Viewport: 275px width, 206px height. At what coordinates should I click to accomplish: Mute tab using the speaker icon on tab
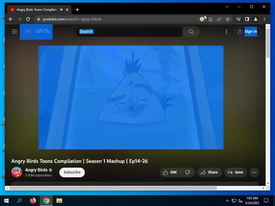[x=61, y=10]
